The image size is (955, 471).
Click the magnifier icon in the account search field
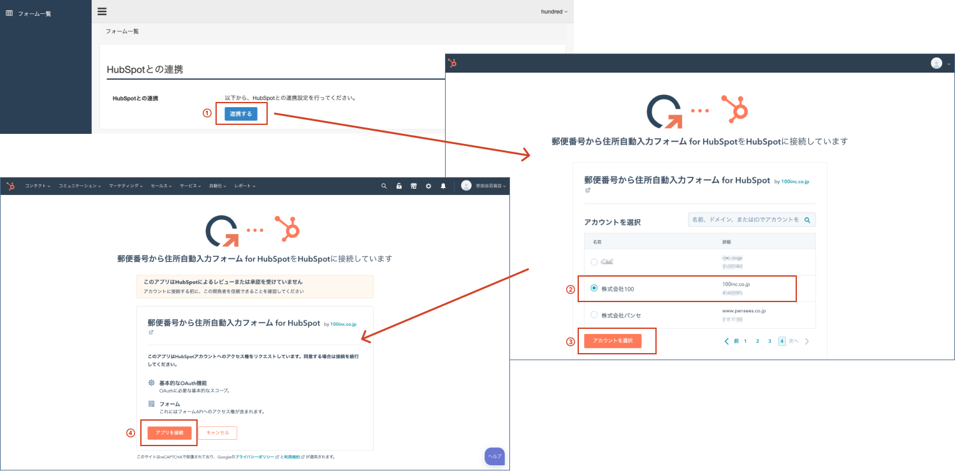(x=807, y=220)
